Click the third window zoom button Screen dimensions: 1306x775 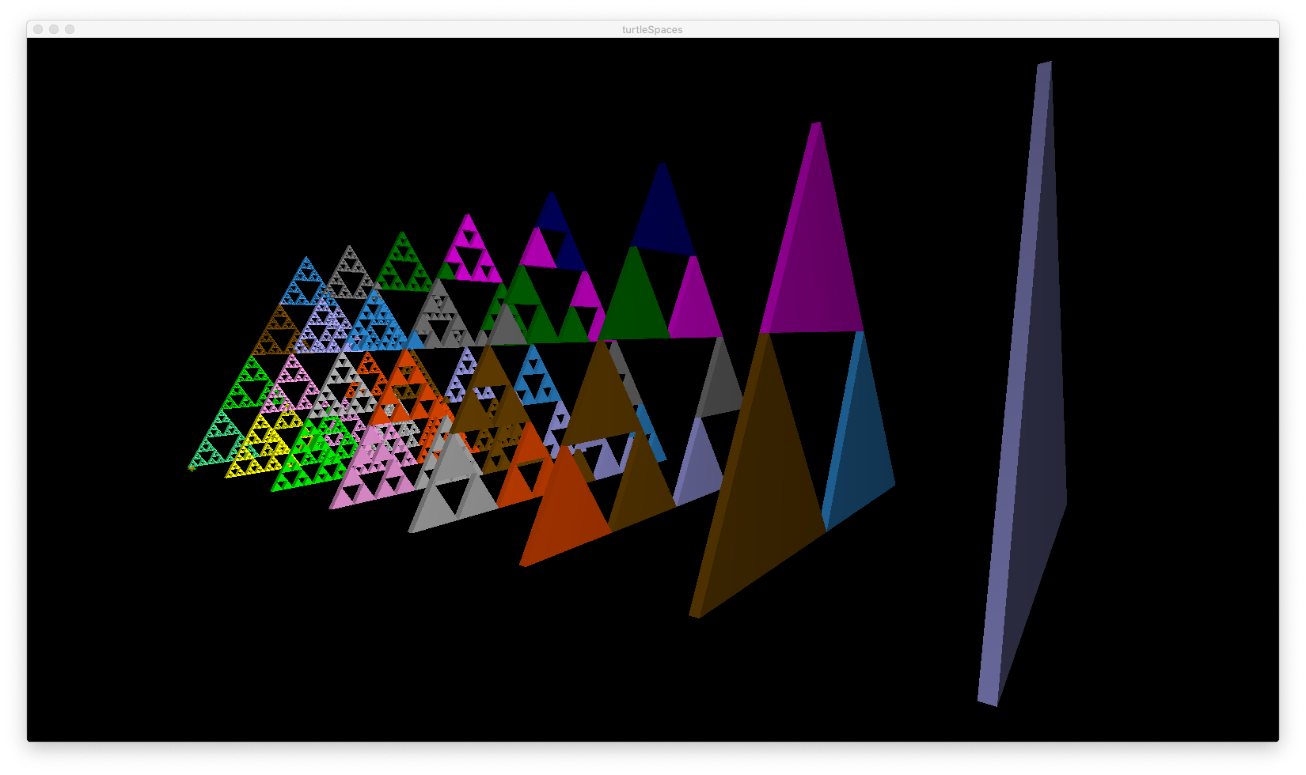coord(70,29)
